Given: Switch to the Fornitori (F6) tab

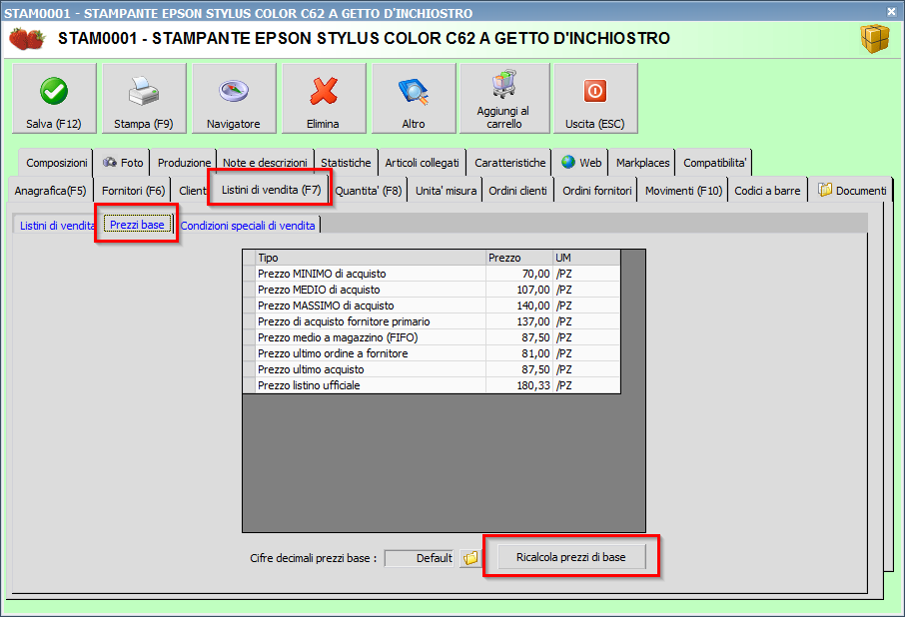Looking at the screenshot, I should [133, 191].
